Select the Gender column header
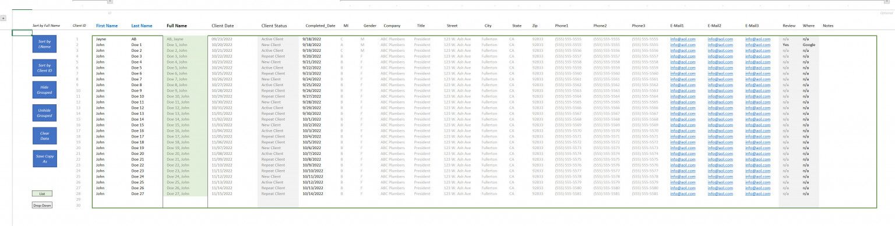895x226 pixels. [x=369, y=26]
